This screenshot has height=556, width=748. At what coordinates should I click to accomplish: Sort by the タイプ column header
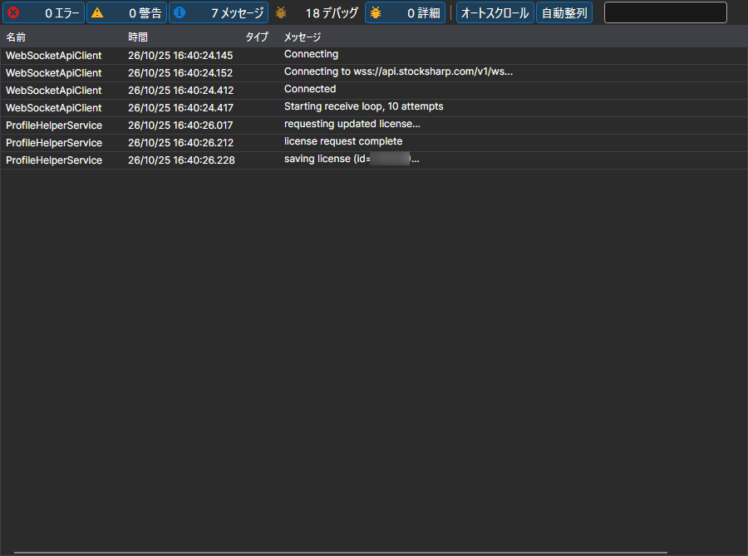tap(257, 37)
